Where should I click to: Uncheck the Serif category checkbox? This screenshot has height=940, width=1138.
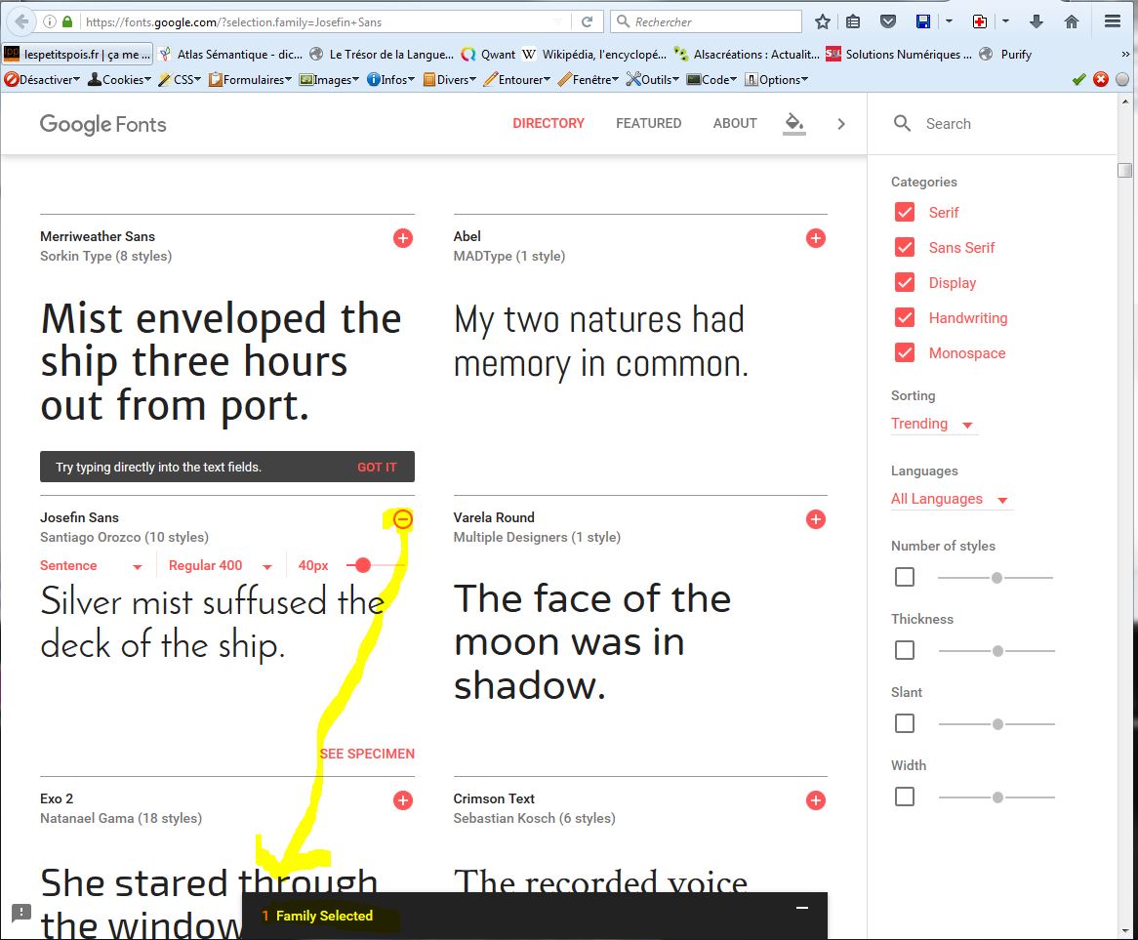coord(905,213)
